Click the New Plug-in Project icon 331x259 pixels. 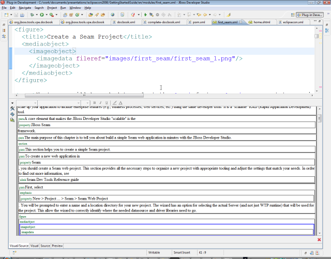pos(65,15)
